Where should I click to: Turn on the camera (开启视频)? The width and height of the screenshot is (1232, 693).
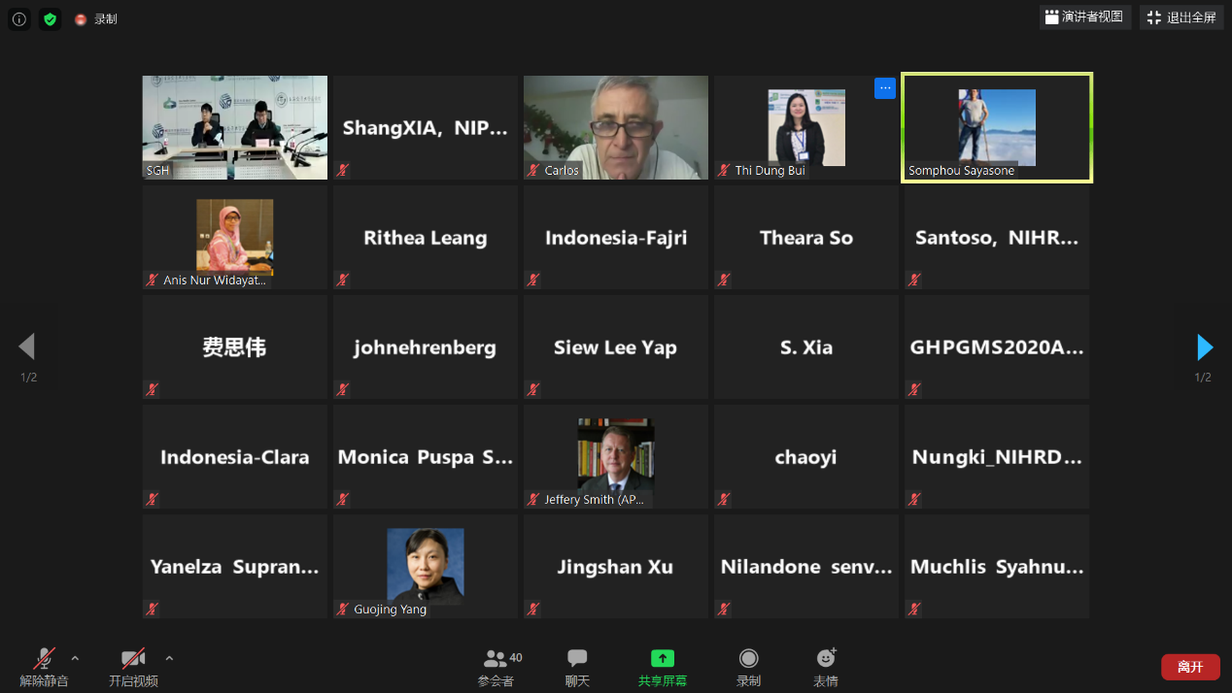pyautogui.click(x=133, y=667)
